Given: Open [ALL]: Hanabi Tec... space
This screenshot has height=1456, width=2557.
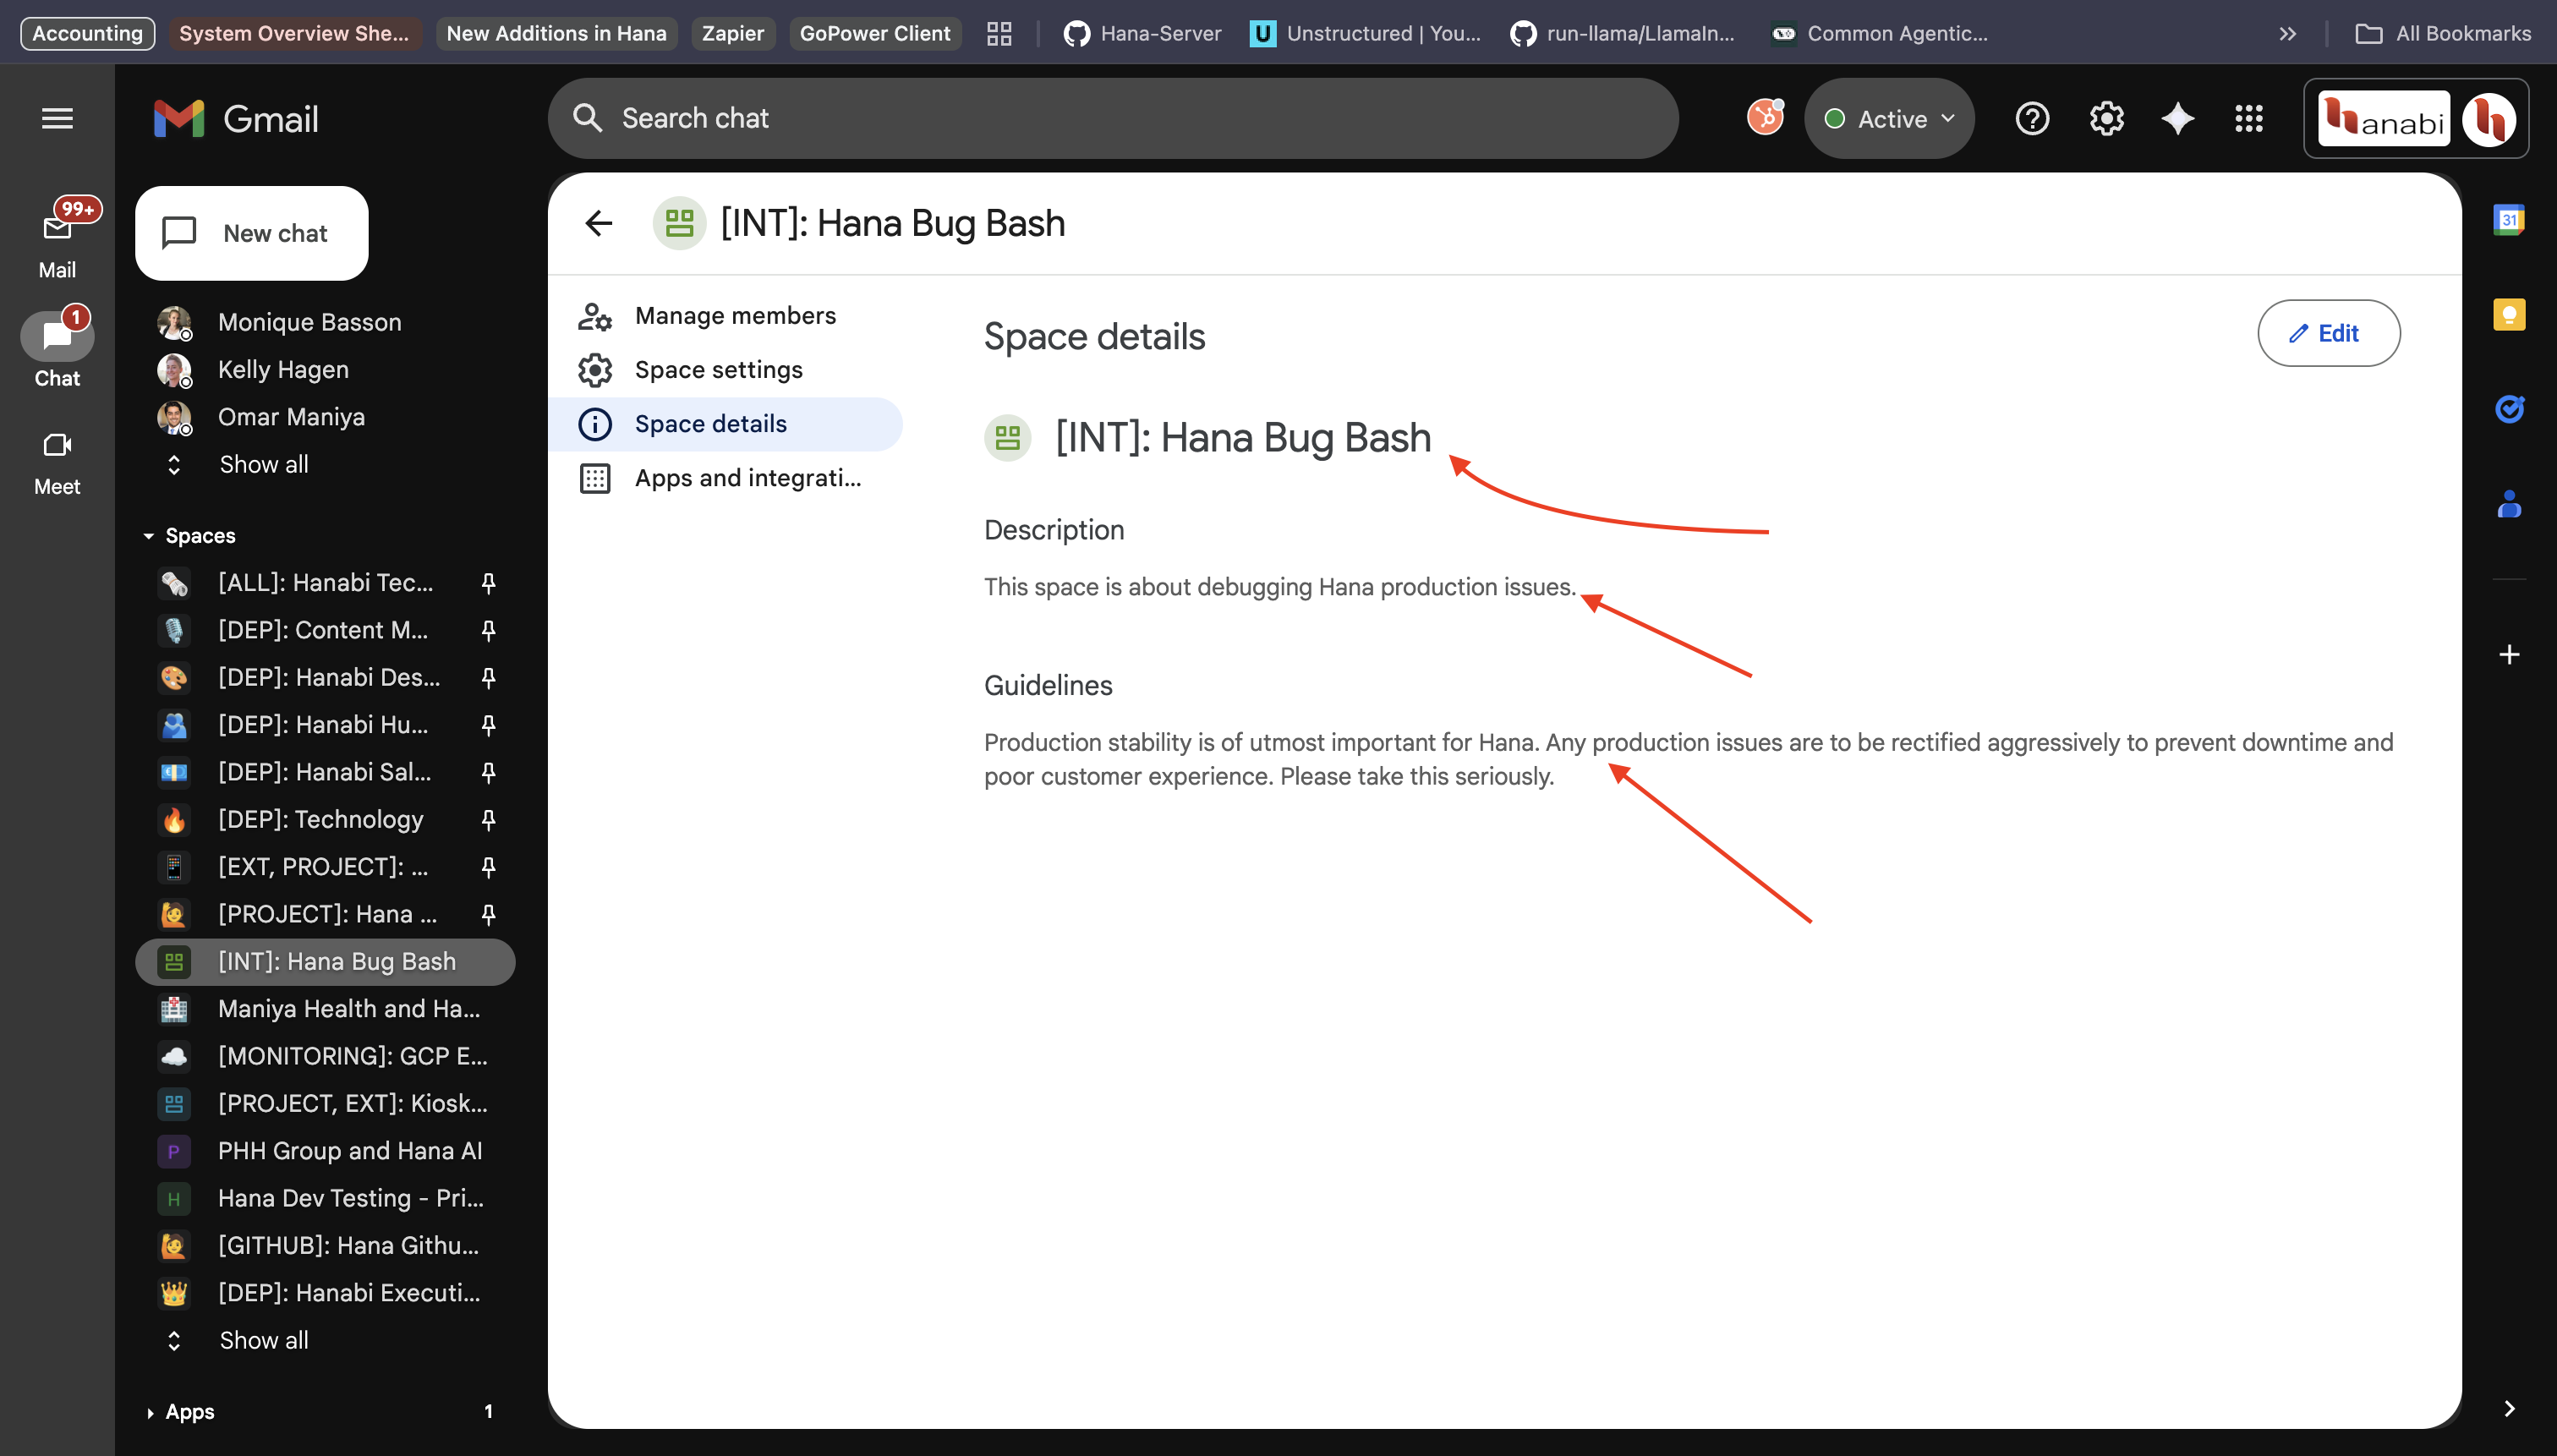Looking at the screenshot, I should 325,582.
